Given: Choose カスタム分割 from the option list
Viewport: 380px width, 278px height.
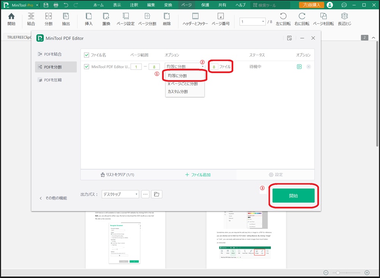Looking at the screenshot, I should pyautogui.click(x=185, y=91).
